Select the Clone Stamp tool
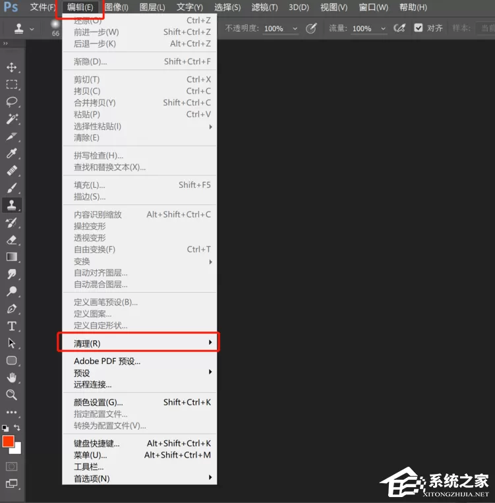This screenshot has width=495, height=503. pos(12,204)
